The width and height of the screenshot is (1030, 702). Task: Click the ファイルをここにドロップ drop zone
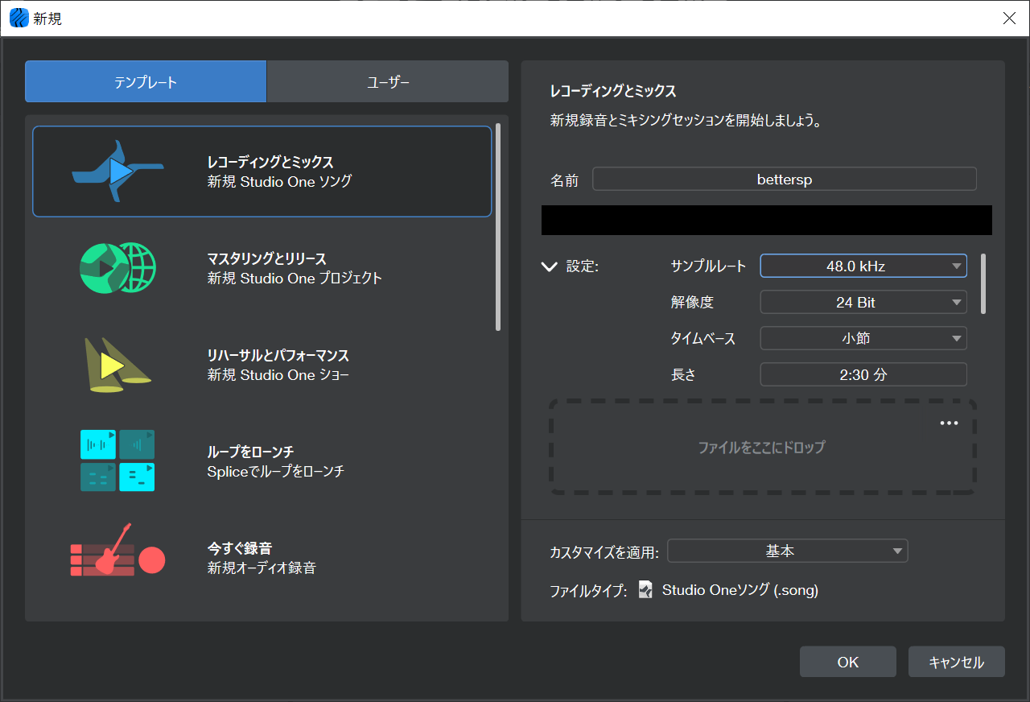[x=762, y=447]
